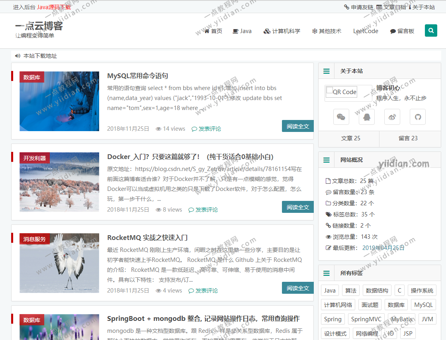Viewport: 446px width, 340px height.
Task: Click 阅读全文 button on RocketMQ post
Action: (298, 288)
